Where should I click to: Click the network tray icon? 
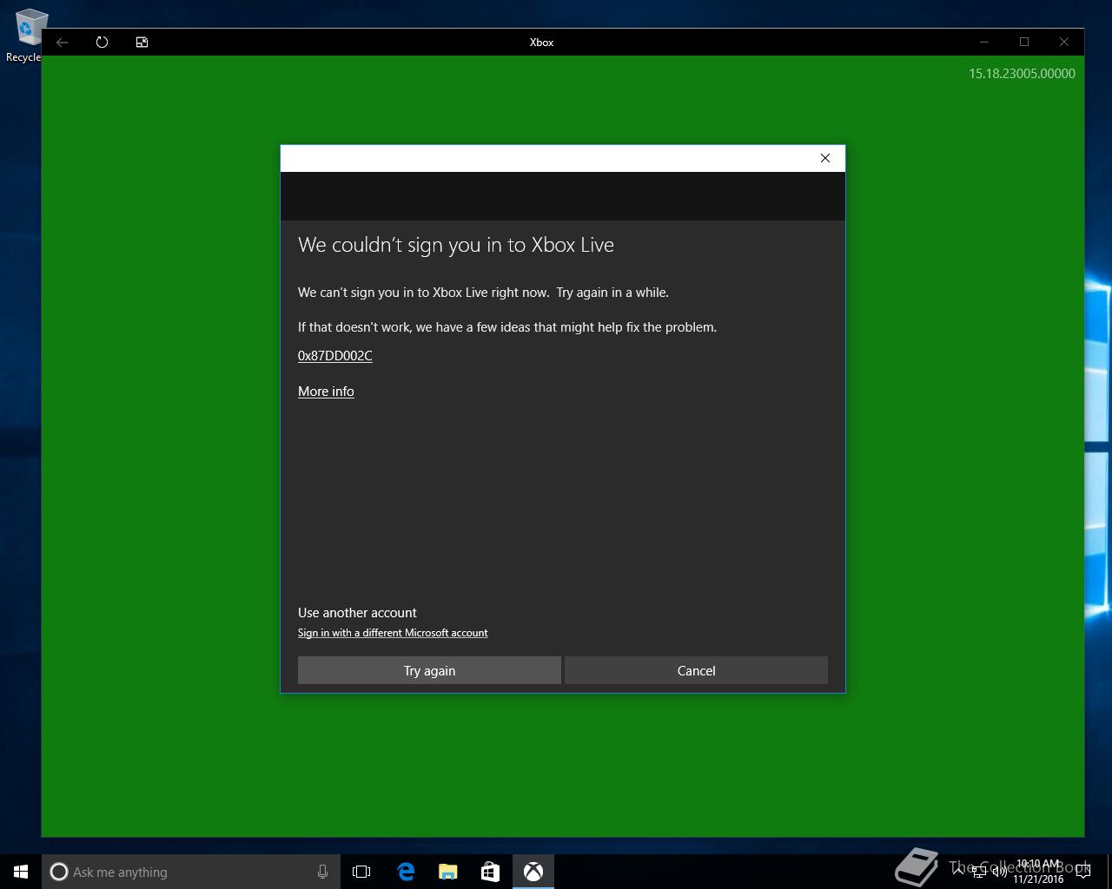tap(979, 872)
